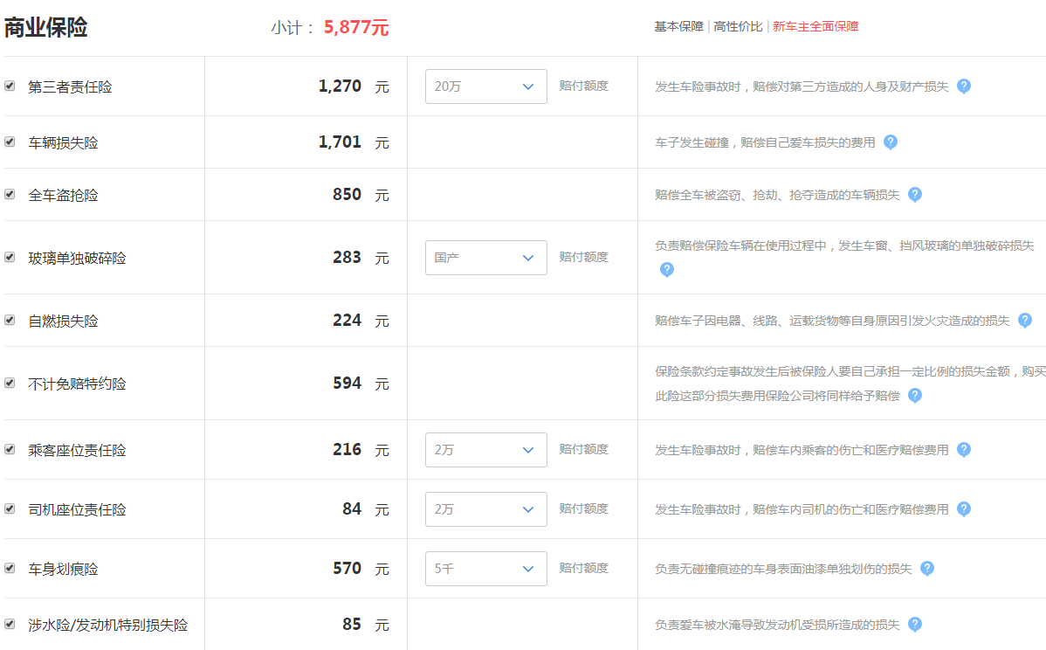Click the 车身划痕险 row label
This screenshot has width=1046, height=650.
[x=64, y=569]
